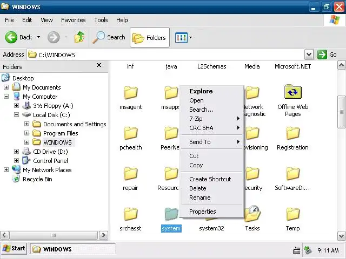Select the Desktop icon in tree
The image size is (346, 259).
5,78
